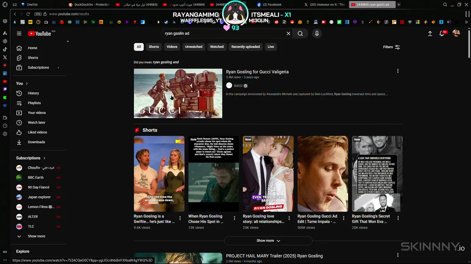Open Ryan Gosling for Gucci Valigeria title

coord(257,72)
